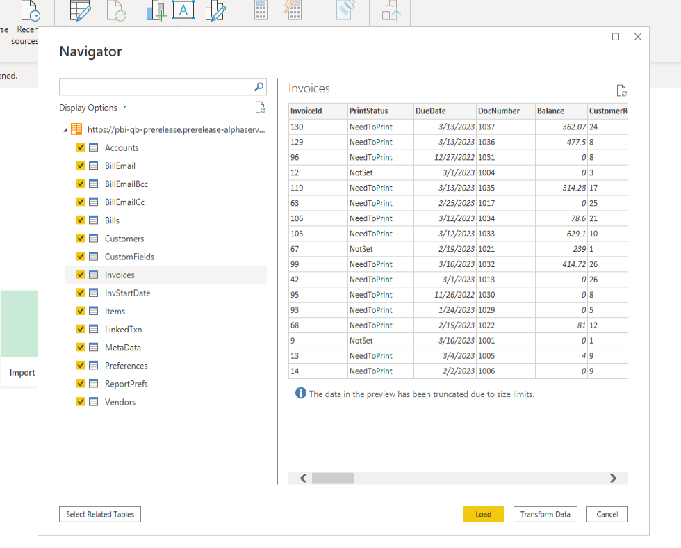Open Transform Data
Image resolution: width=681 pixels, height=548 pixels.
point(545,514)
